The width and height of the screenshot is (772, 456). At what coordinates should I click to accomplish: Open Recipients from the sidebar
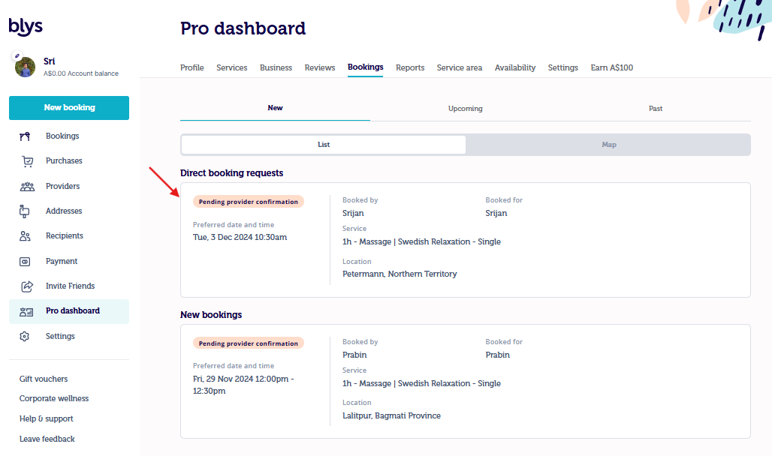(65, 235)
